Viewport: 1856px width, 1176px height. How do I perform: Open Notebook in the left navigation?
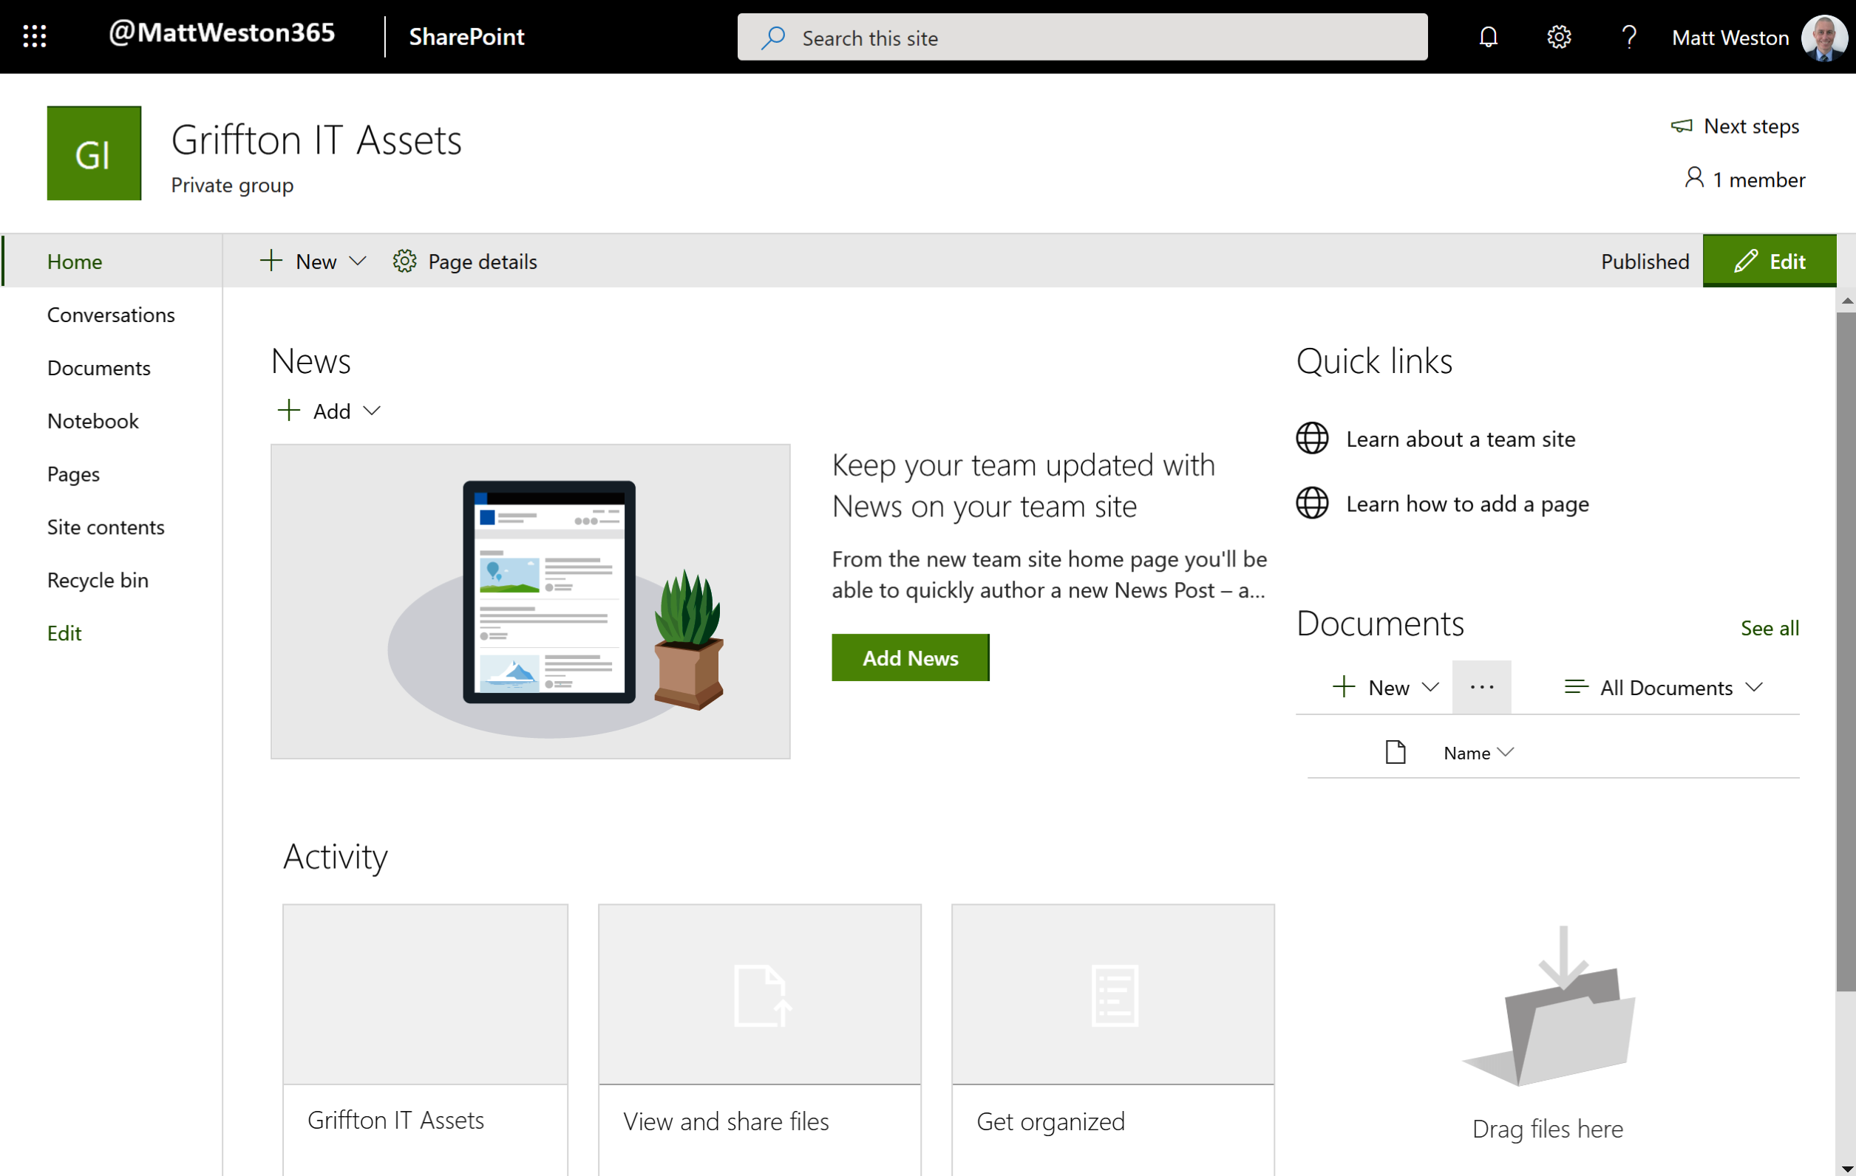[92, 420]
